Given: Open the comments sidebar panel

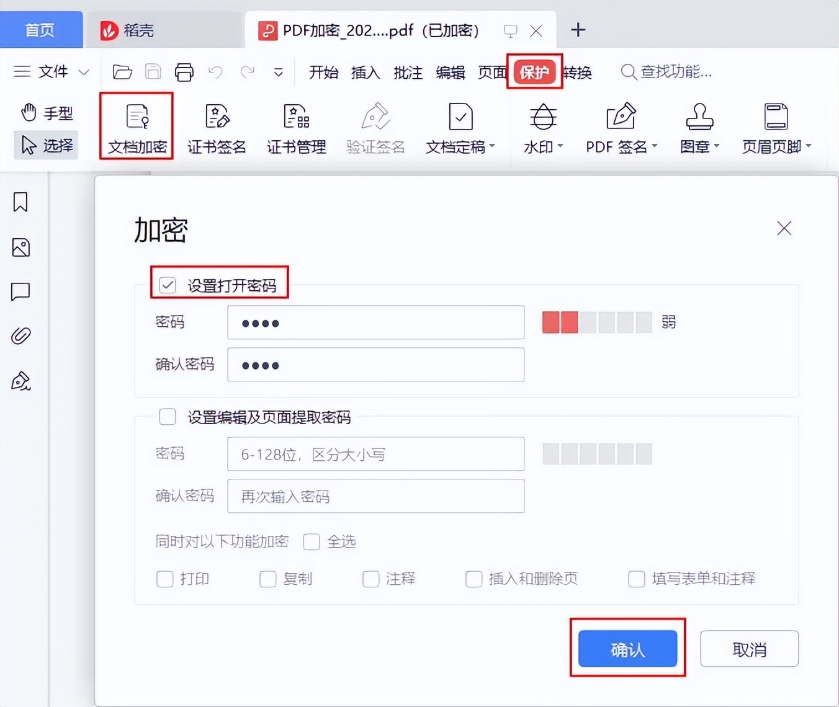Looking at the screenshot, I should [x=20, y=291].
